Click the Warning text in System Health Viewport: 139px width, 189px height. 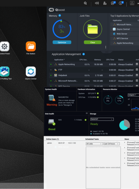coord(52,105)
